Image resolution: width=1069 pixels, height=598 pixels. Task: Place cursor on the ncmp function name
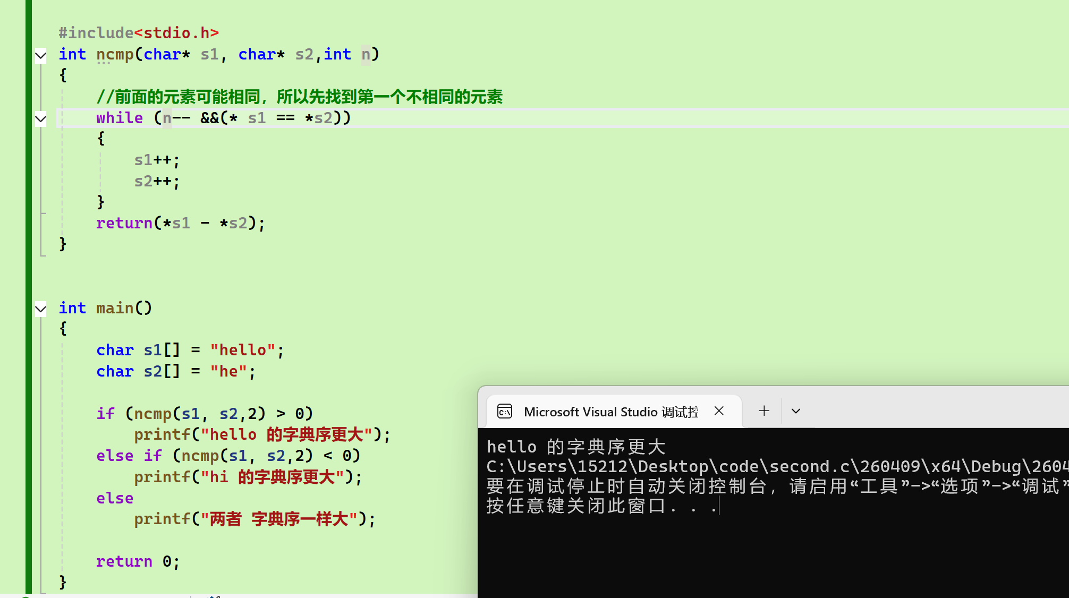point(115,54)
